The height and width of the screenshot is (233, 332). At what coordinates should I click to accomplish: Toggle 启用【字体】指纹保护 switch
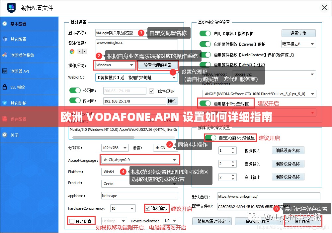pos(205,34)
